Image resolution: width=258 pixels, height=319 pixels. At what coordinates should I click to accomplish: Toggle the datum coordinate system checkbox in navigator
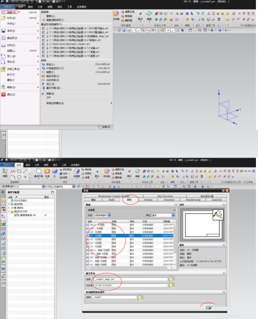pyautogui.click(x=15, y=215)
